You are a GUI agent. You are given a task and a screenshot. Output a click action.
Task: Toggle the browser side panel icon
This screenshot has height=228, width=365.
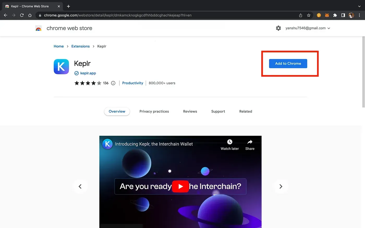tap(343, 15)
